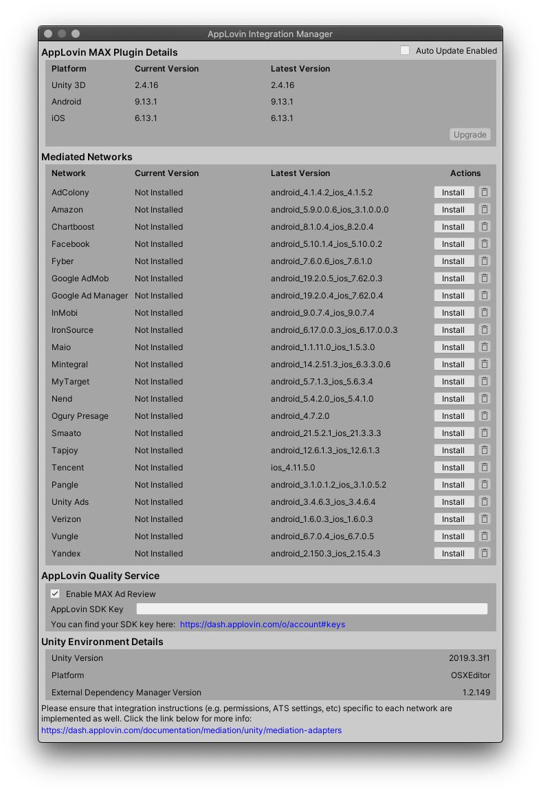Click the Vungle trash icon
This screenshot has width=541, height=793.
tap(485, 536)
